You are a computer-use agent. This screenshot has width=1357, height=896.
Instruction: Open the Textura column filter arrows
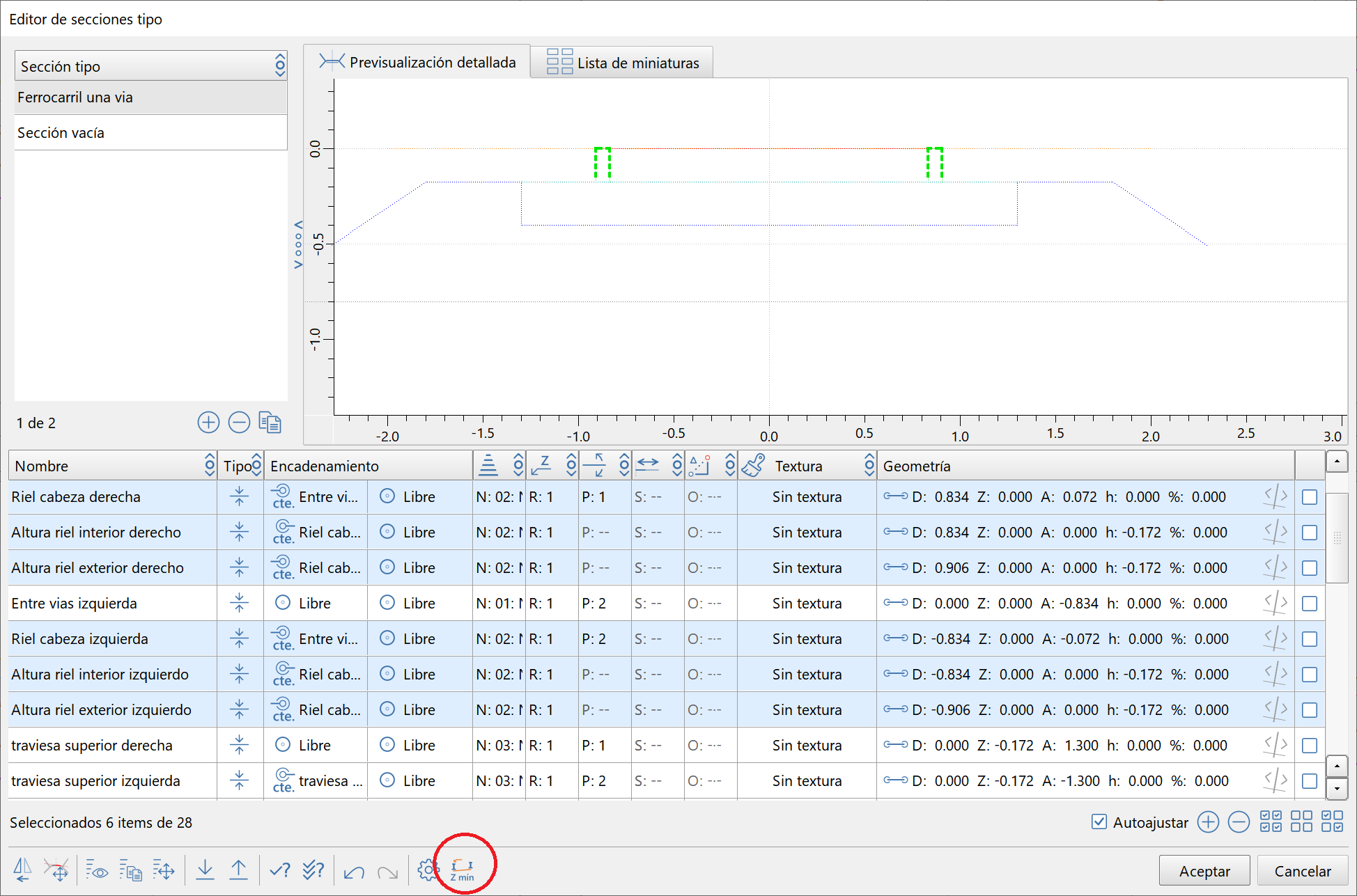pos(869,466)
